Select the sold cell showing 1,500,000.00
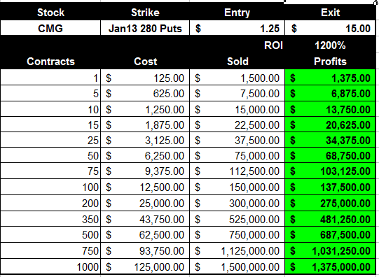Screen dimensions: 379x277 (x=237, y=267)
